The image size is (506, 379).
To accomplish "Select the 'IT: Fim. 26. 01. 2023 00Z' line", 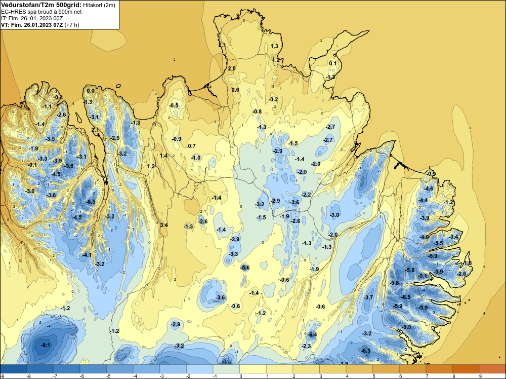I will pyautogui.click(x=32, y=18).
